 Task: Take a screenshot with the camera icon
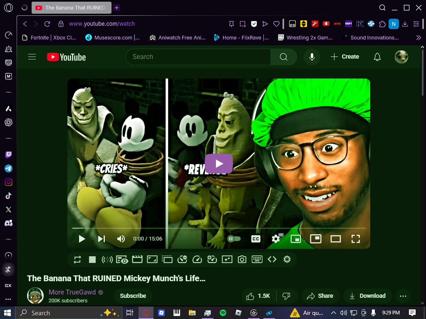[x=242, y=260]
